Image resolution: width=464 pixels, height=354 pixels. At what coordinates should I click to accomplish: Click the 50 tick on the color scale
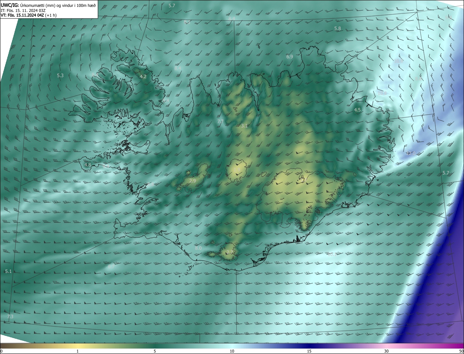(x=461, y=351)
